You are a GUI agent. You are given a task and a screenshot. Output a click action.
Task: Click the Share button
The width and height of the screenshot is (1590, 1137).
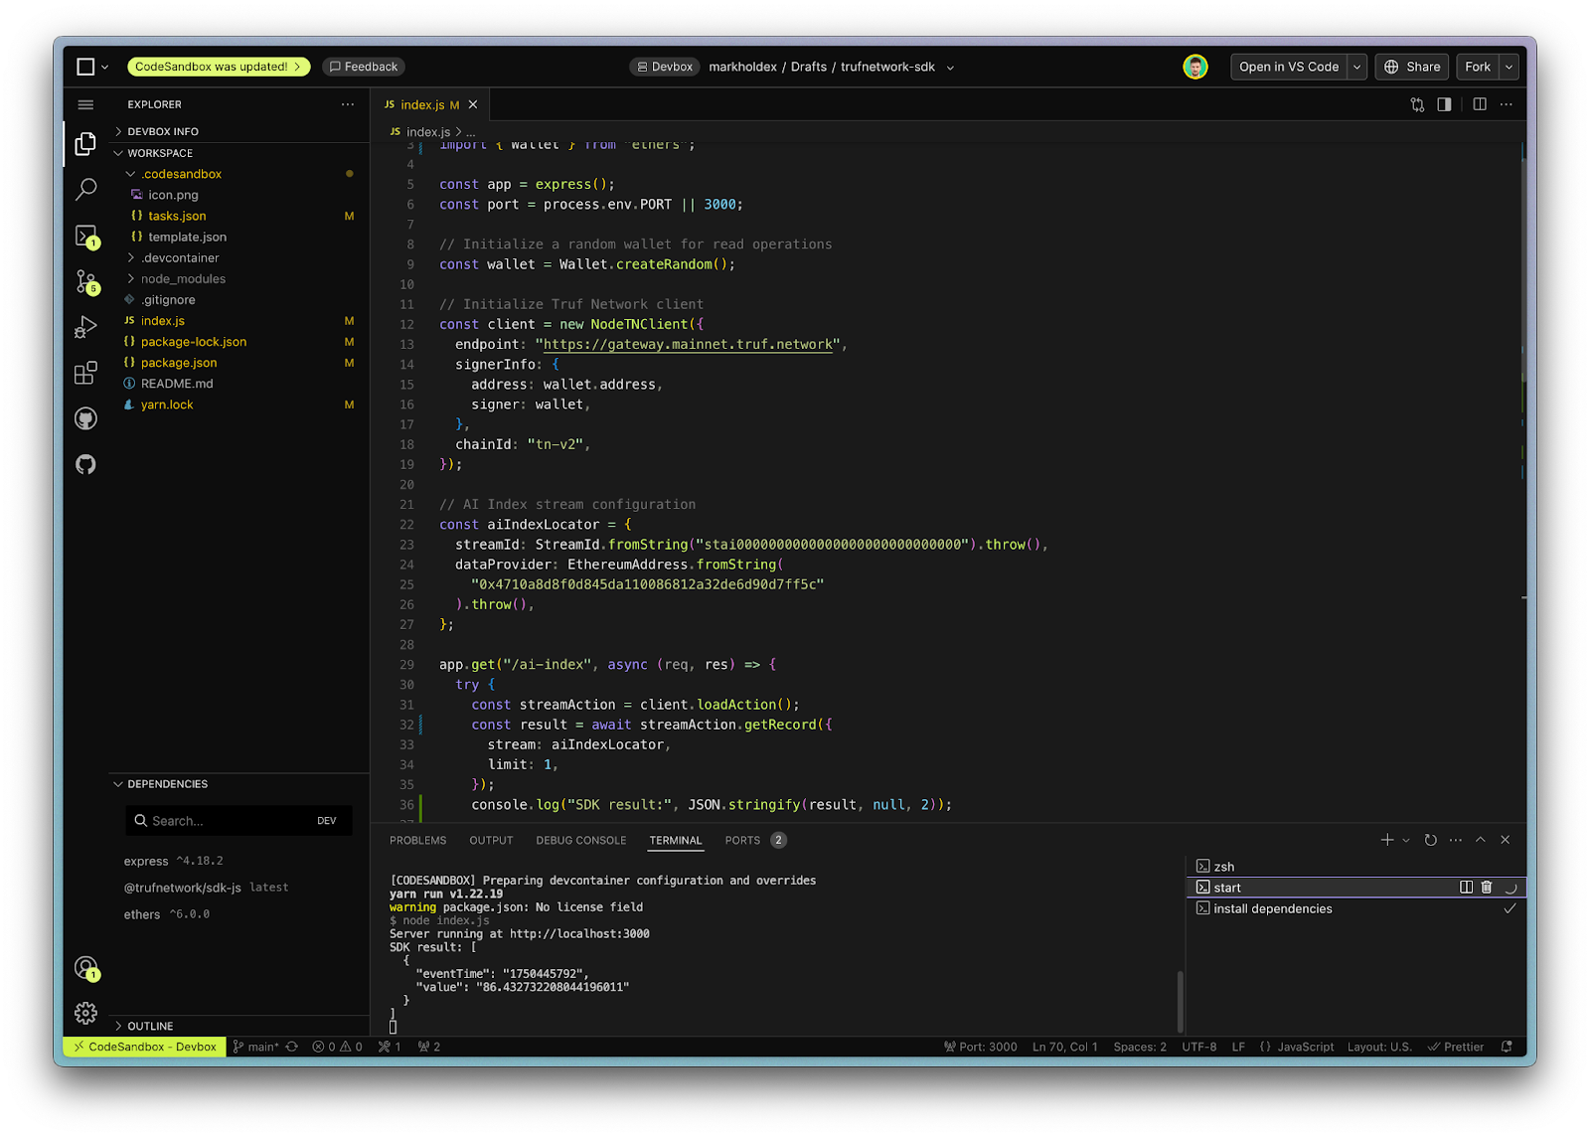[x=1412, y=67]
